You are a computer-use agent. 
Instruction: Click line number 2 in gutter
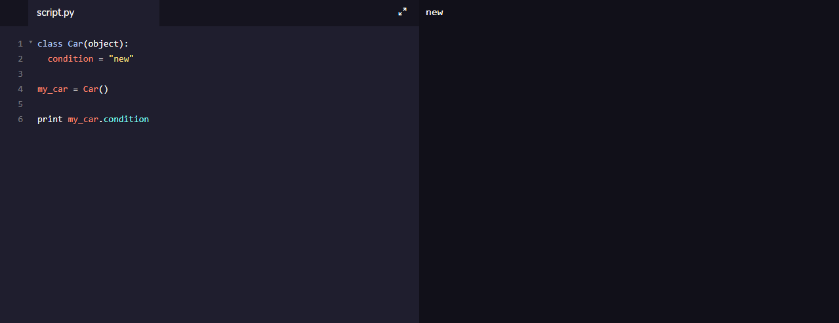tap(20, 58)
